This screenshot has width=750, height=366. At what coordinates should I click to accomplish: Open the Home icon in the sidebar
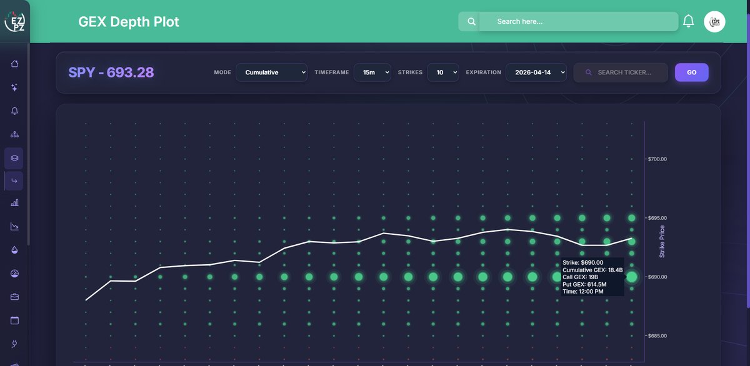[14, 64]
